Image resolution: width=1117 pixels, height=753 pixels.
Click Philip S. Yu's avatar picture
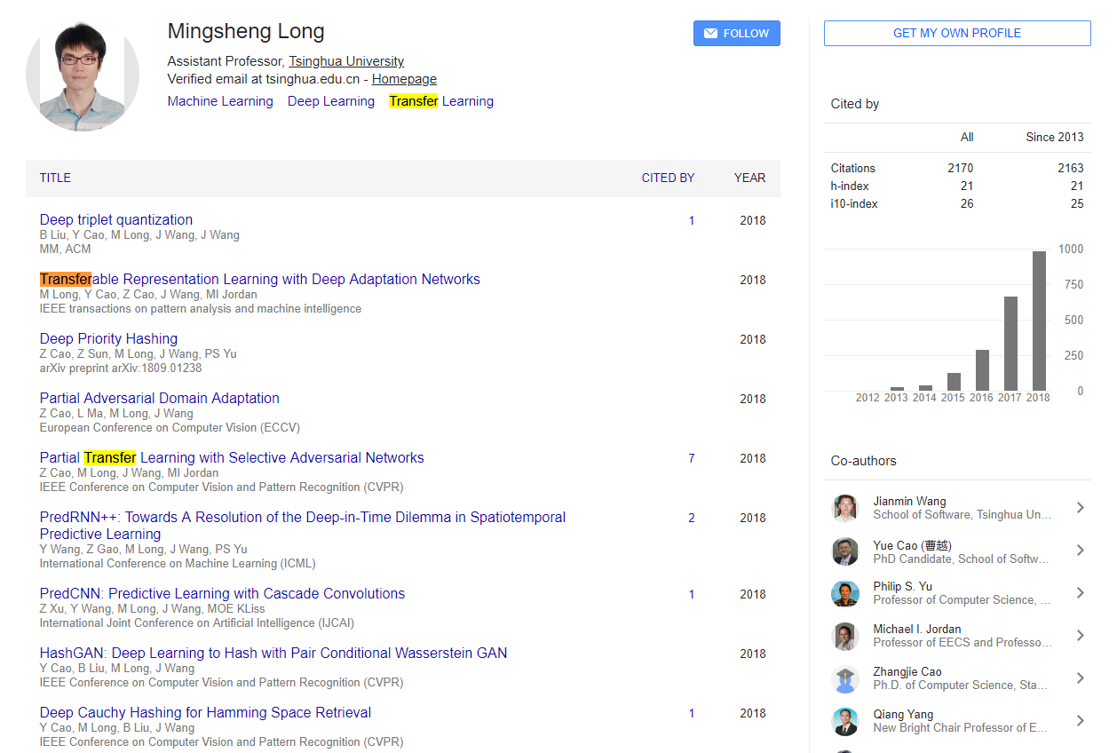coord(844,593)
